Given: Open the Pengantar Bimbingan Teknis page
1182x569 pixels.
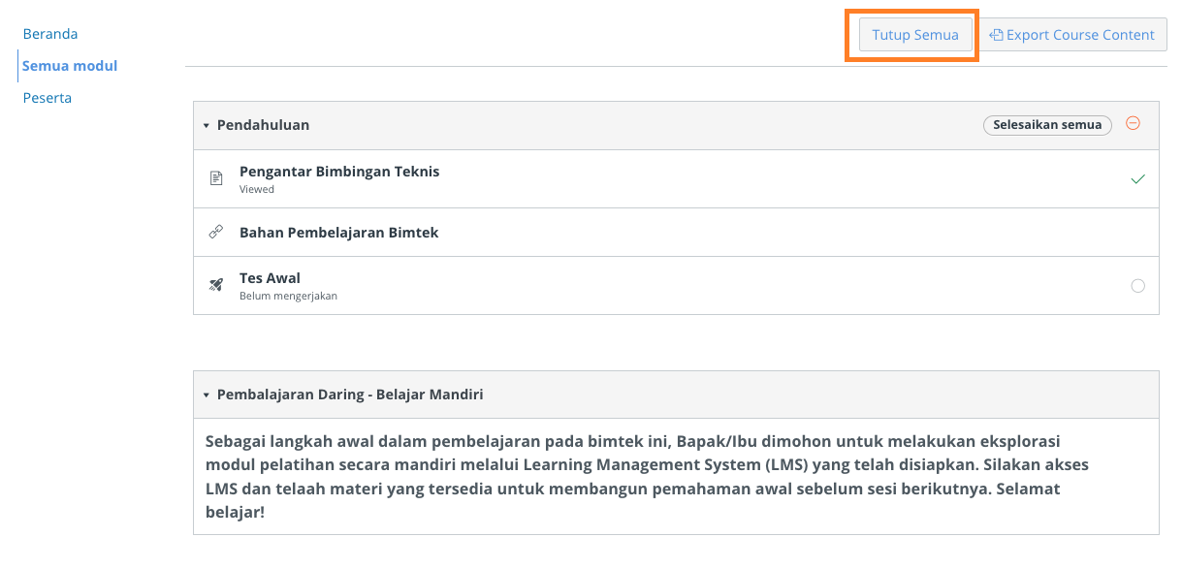Looking at the screenshot, I should click(x=339, y=172).
